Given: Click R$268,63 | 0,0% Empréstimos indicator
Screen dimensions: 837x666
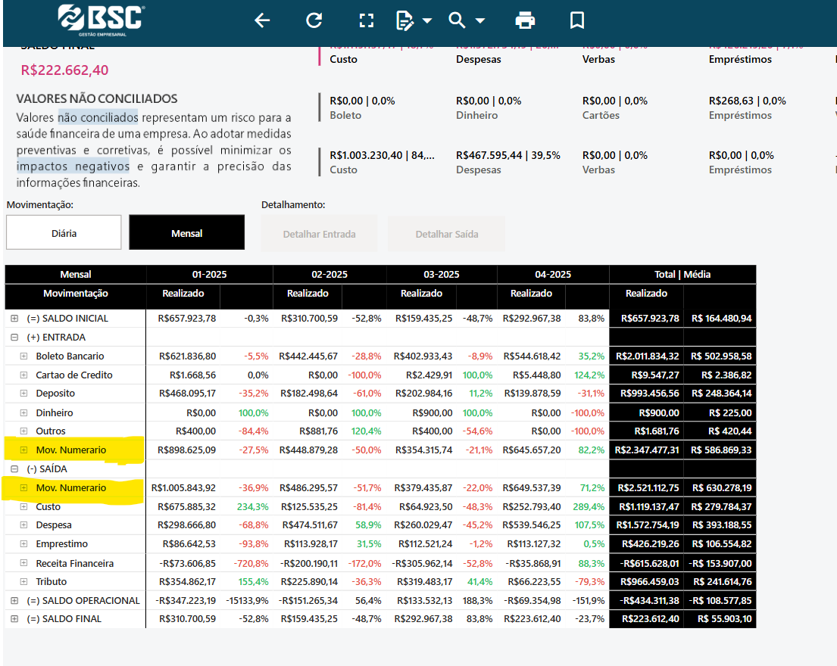Looking at the screenshot, I should (748, 107).
